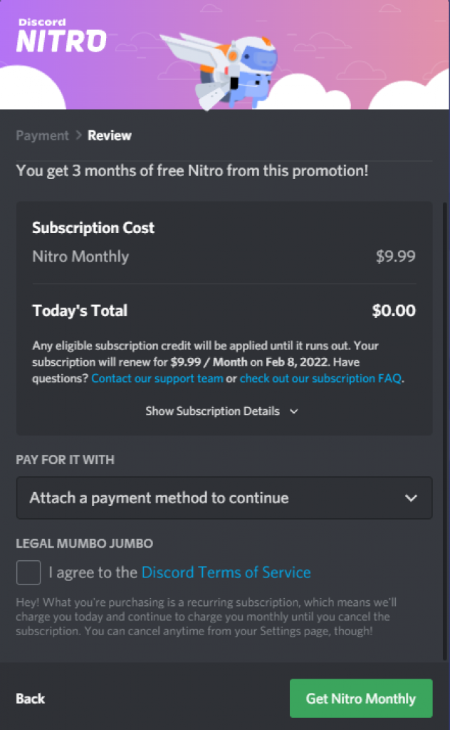Screen dimensions: 450x730
Task: Click the Today's Total $0.00 amount
Action: coord(394,311)
